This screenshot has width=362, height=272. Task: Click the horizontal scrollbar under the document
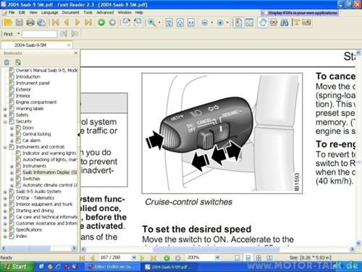click(216, 249)
